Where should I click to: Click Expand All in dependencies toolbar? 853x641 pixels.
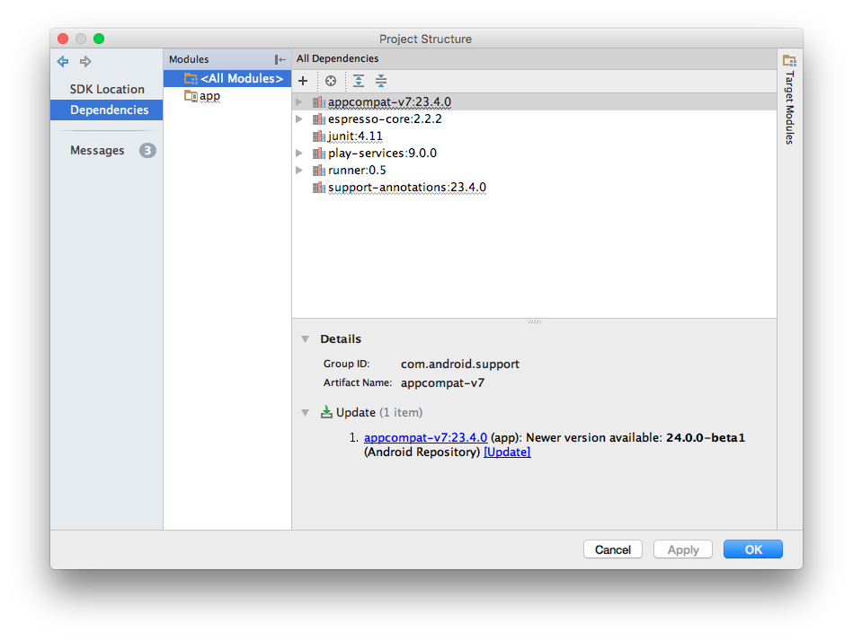tap(359, 81)
